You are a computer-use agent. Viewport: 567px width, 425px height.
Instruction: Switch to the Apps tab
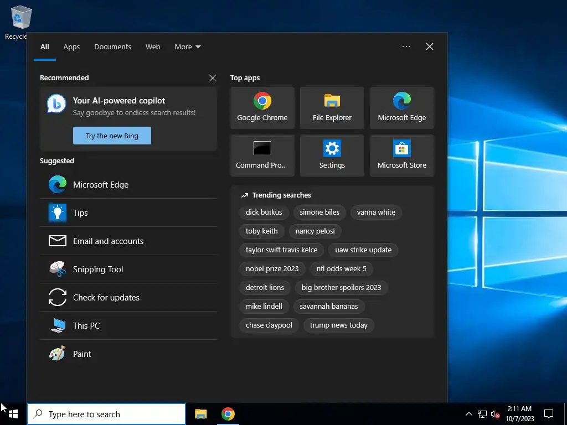[x=71, y=46]
